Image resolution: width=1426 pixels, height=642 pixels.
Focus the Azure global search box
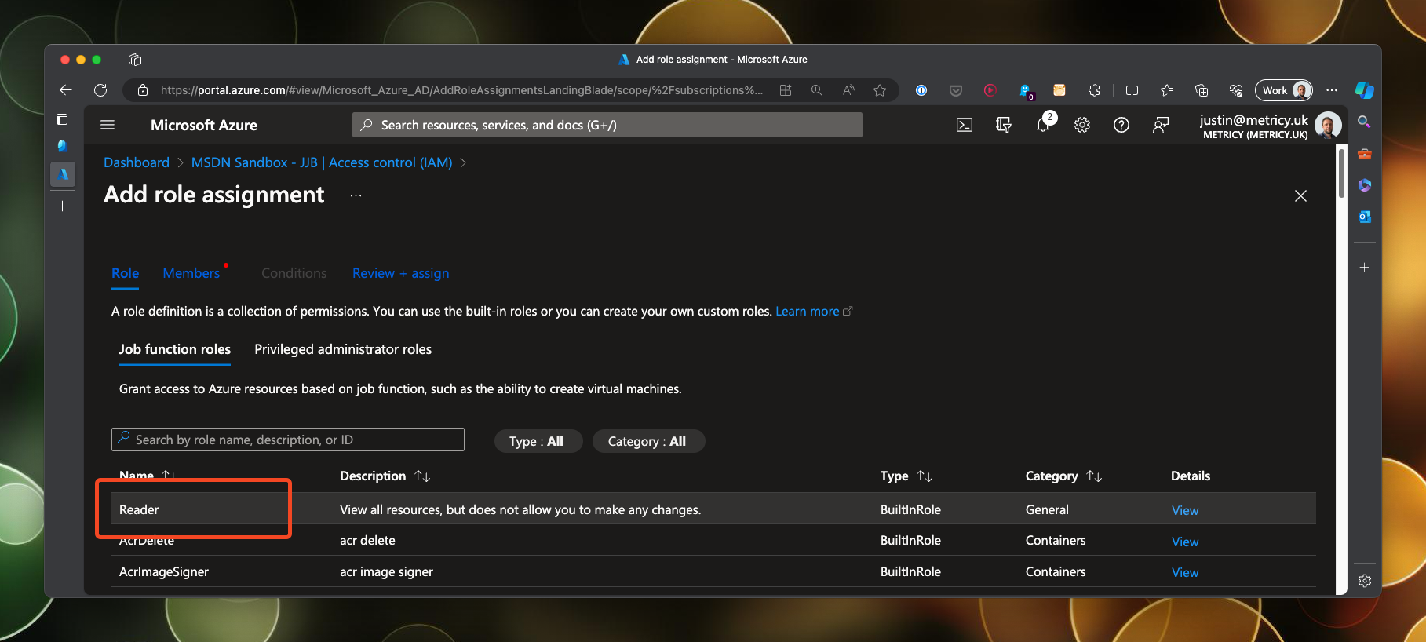[x=607, y=125]
